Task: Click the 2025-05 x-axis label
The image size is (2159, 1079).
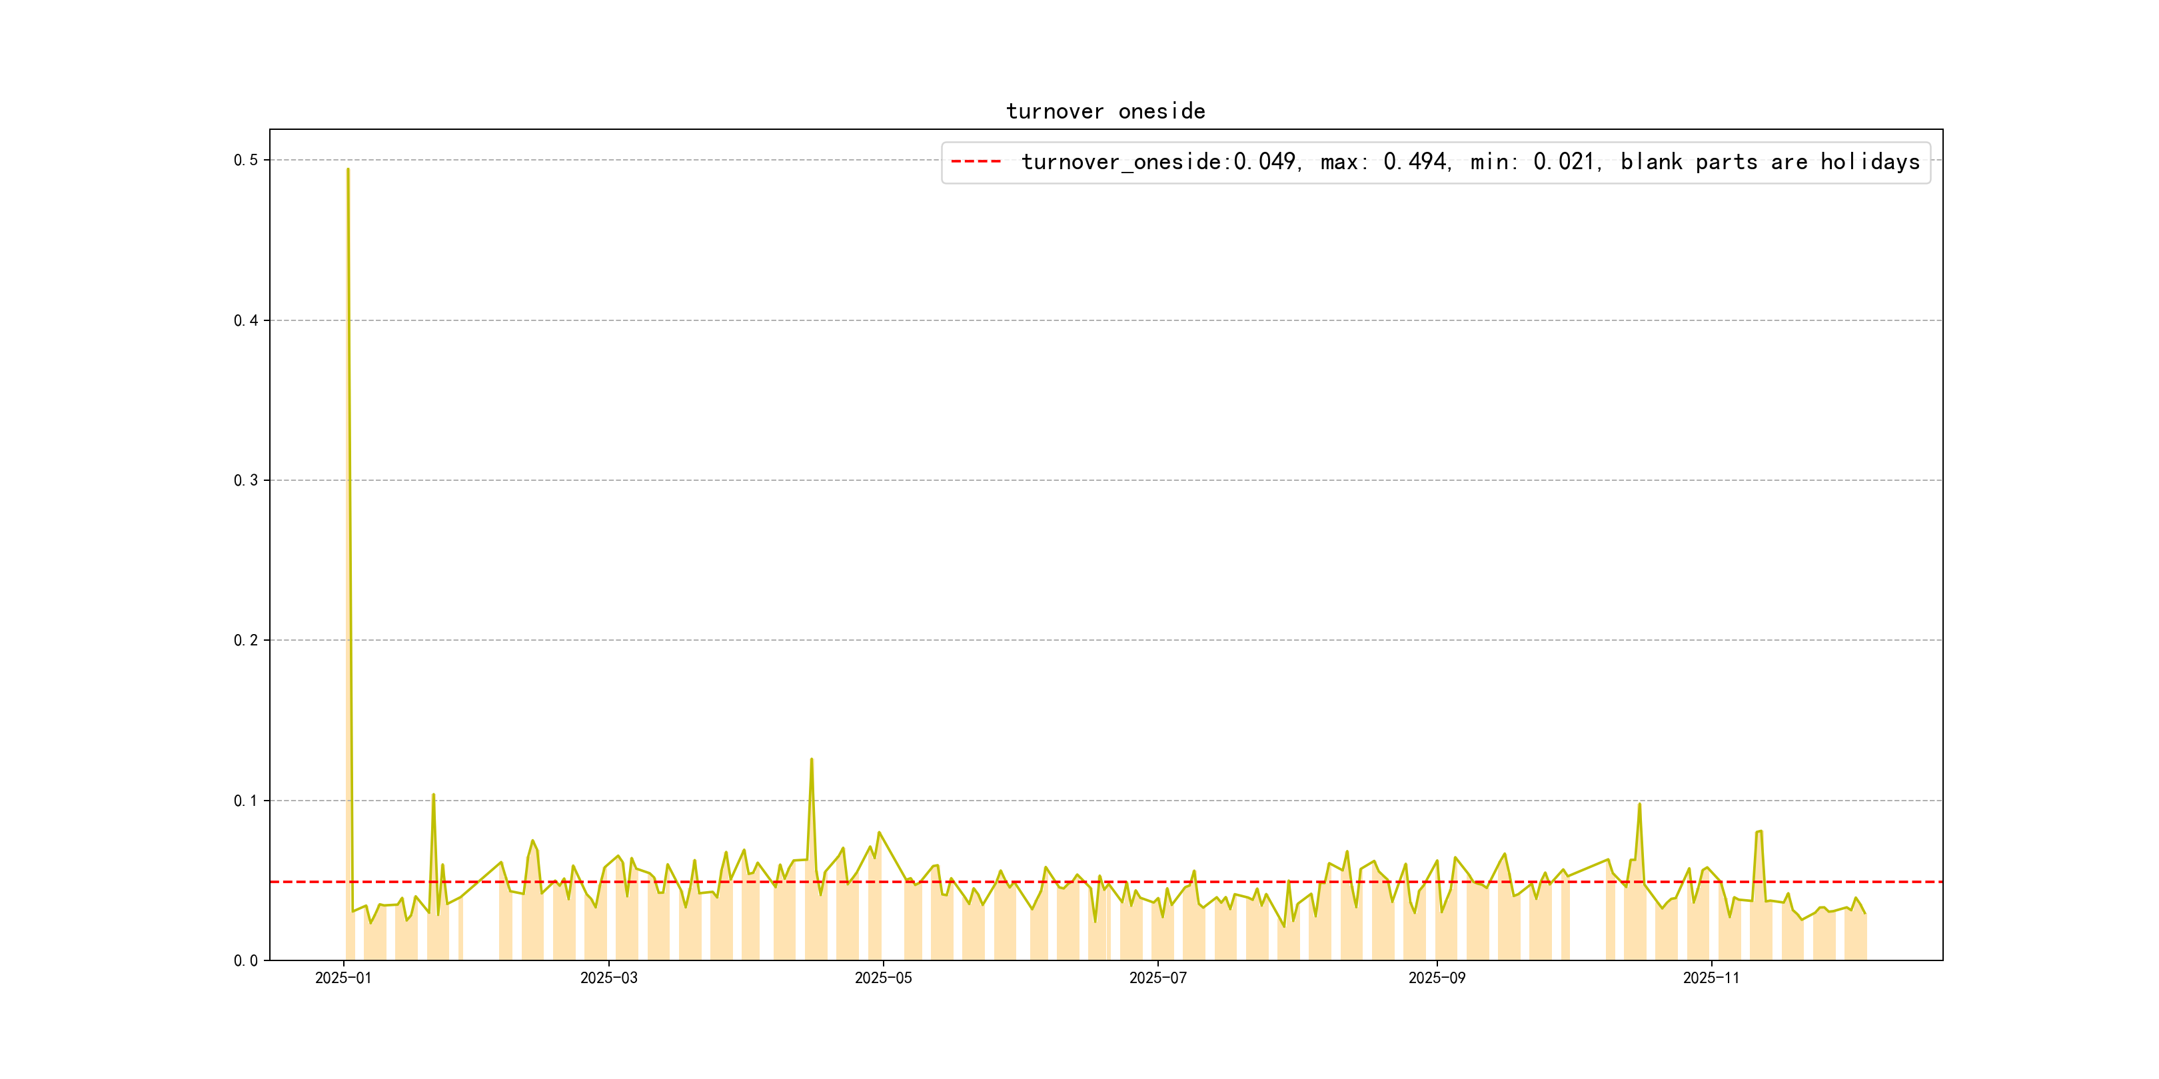Action: click(882, 978)
